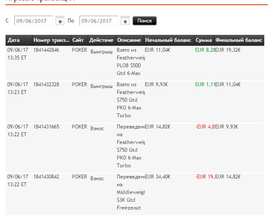Image resolution: width=269 pixels, height=216 pixels.
Task: Click Gtd 6-Max in first row description
Action: [x=128, y=73]
